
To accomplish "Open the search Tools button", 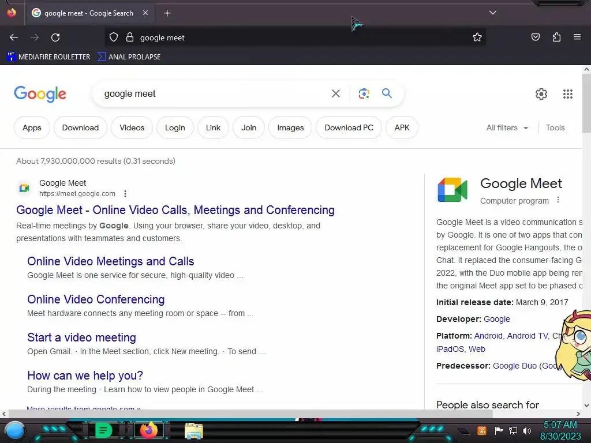I will tap(555, 127).
